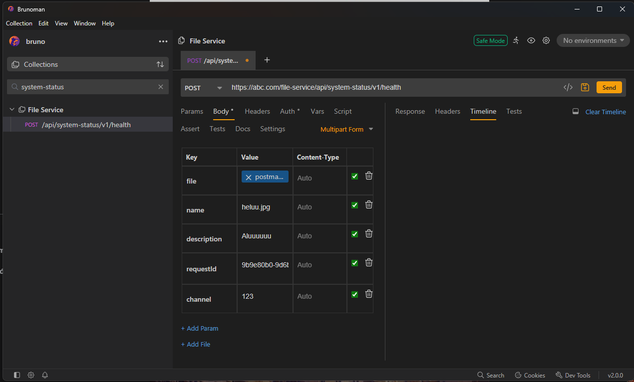Viewport: 634px width, 382px height.
Task: Open the Collection menu
Action: (19, 23)
